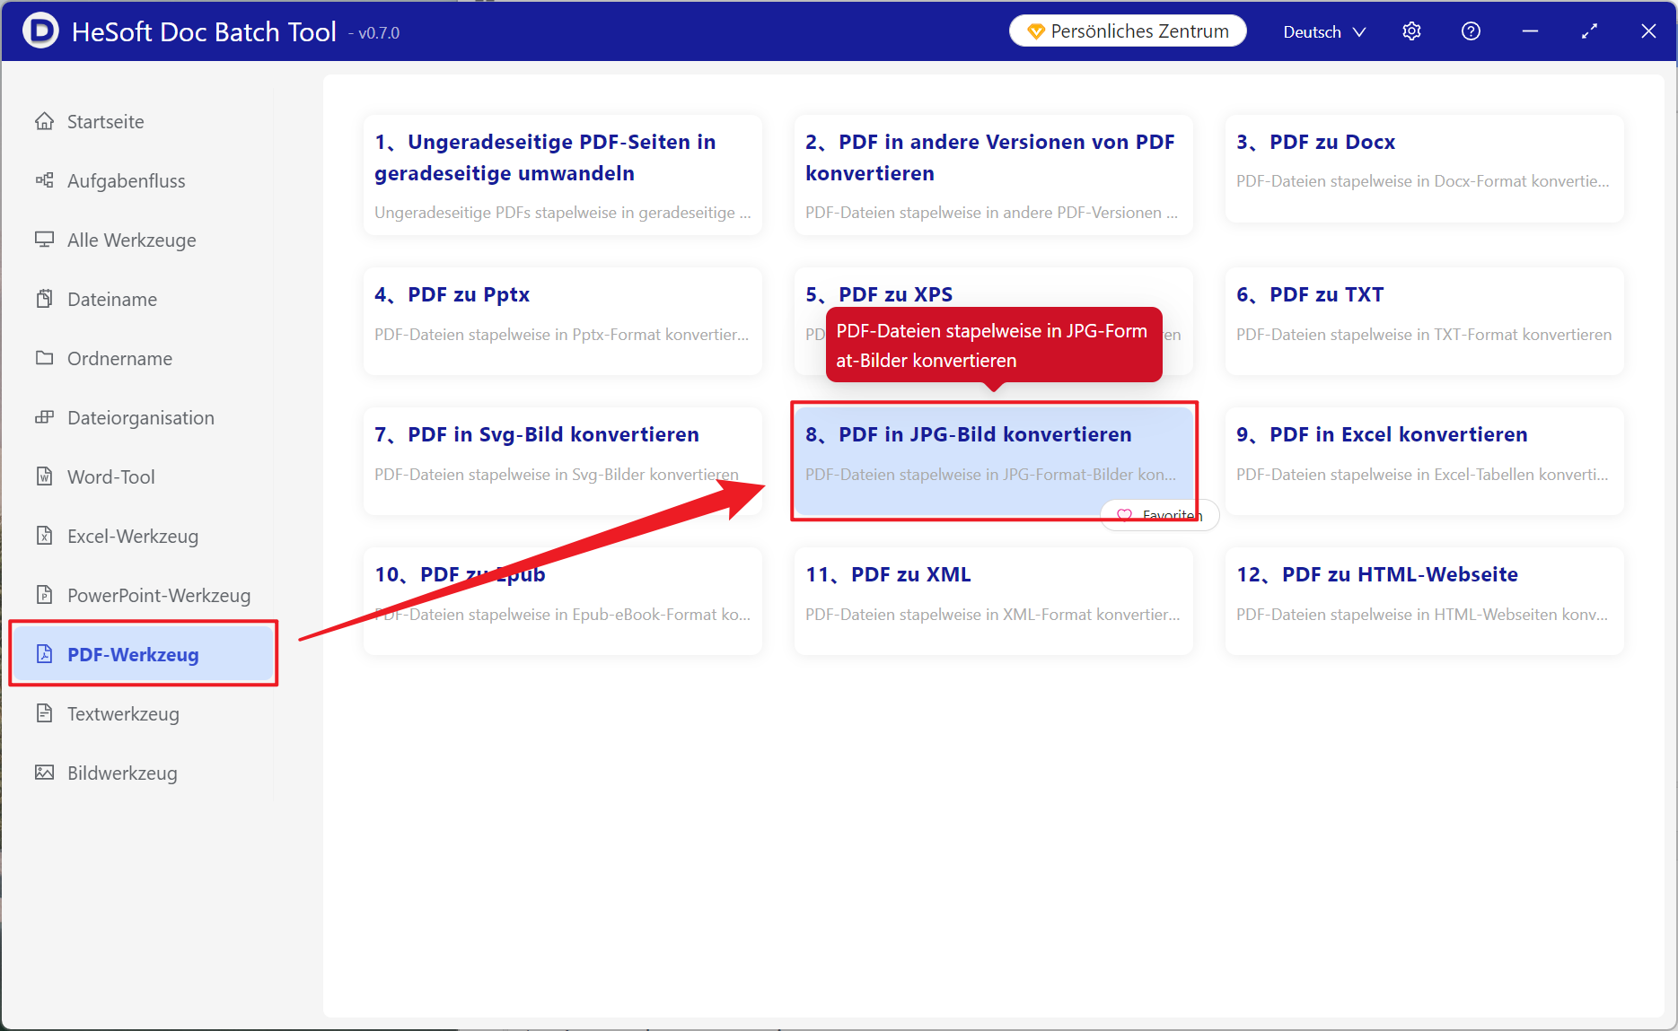The width and height of the screenshot is (1678, 1031).
Task: Open the PDF zu TXT card
Action: [x=1425, y=321]
